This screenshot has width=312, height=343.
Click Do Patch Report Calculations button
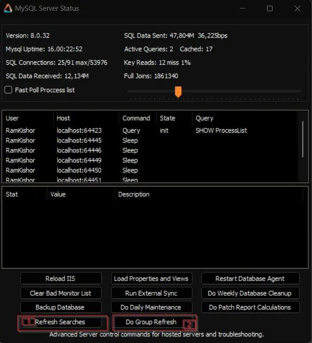click(250, 307)
